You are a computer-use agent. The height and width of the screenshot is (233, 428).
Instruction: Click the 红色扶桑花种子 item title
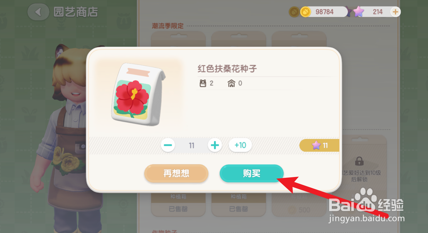(x=227, y=69)
